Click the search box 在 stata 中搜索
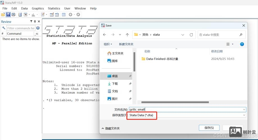The height and width of the screenshot is (140, 258). pyautogui.click(x=222, y=35)
